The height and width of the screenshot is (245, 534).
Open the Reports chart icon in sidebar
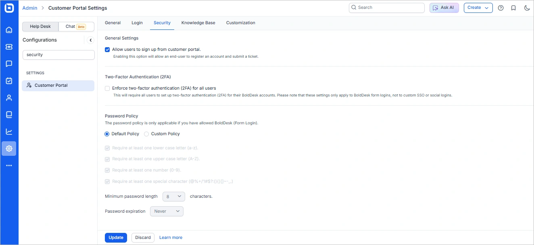click(x=9, y=132)
